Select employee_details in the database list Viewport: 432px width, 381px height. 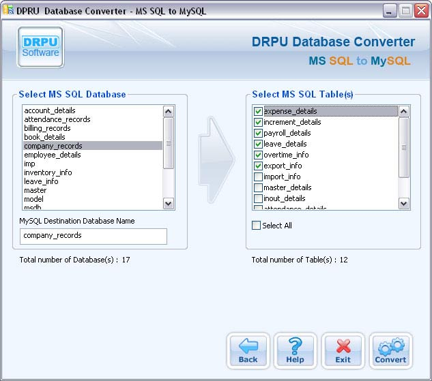pos(52,155)
